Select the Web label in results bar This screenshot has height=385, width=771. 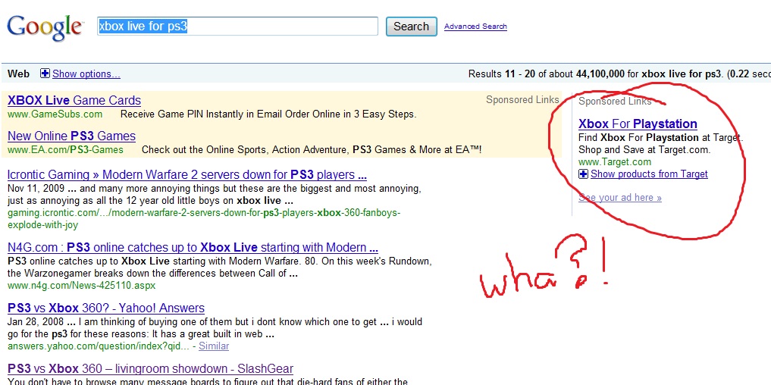(19, 74)
